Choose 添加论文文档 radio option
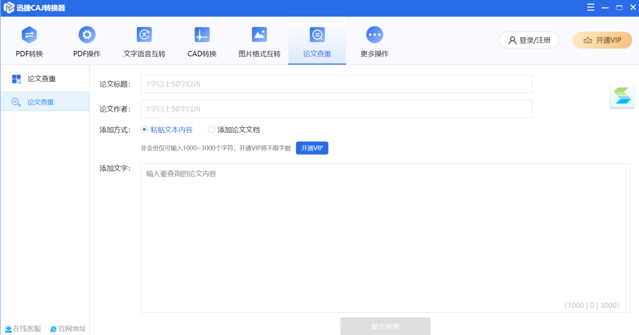 (x=211, y=129)
